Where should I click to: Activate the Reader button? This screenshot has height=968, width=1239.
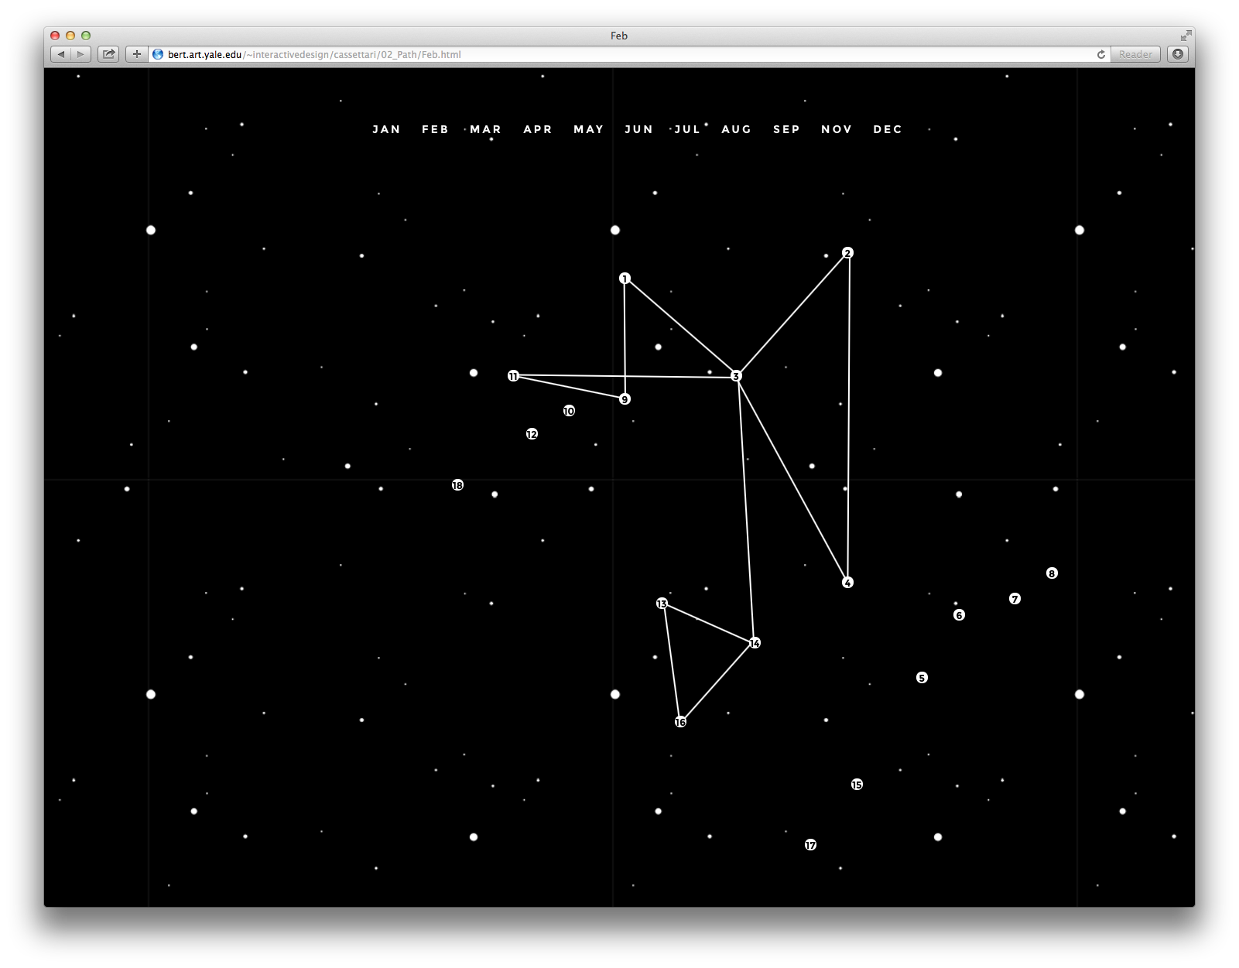pos(1135,54)
